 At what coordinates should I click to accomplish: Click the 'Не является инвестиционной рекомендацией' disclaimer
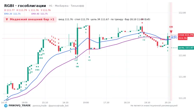pyautogui.click(x=154, y=106)
